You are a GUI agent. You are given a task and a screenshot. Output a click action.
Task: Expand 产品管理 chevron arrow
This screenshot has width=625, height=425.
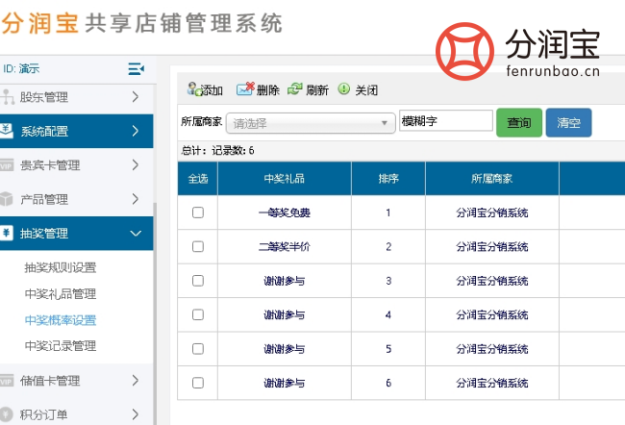[136, 199]
